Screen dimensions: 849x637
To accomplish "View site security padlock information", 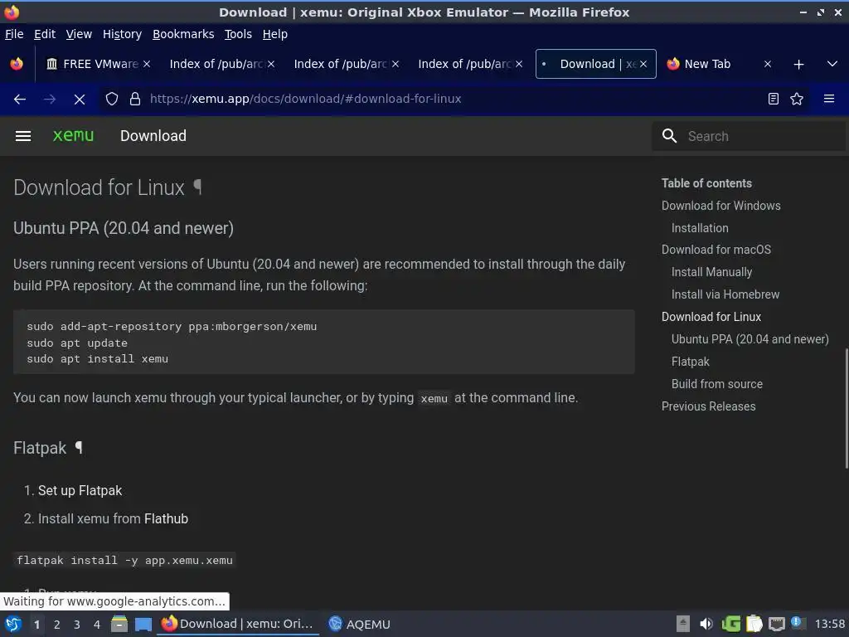I will pos(135,100).
